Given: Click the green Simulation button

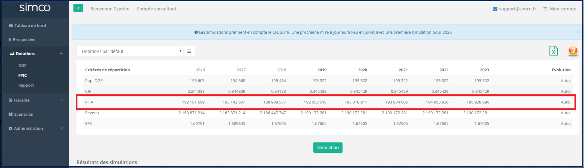Looking at the screenshot, I should tap(328, 148).
